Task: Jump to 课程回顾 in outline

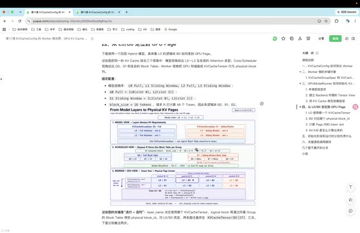Action: pyautogui.click(x=308, y=60)
